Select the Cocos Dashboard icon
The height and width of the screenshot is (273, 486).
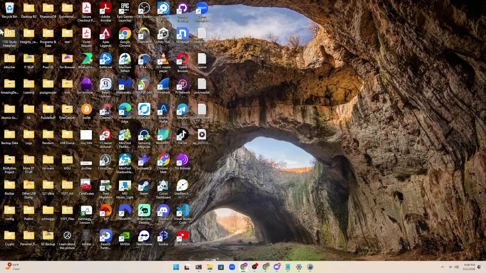pyautogui.click(x=163, y=189)
